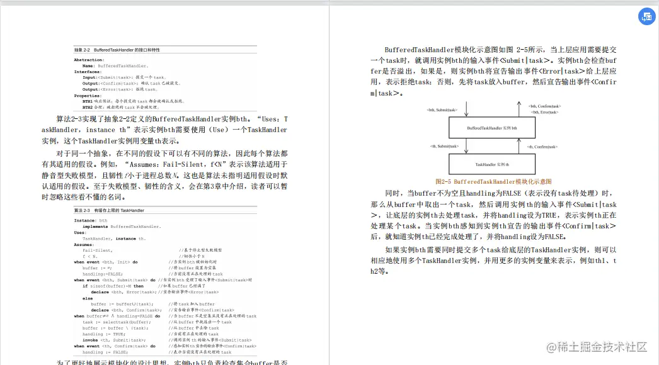This screenshot has height=365, width=659.
Task: Click paragraph starting '同时，当buffer不为空'
Action: click(x=493, y=215)
